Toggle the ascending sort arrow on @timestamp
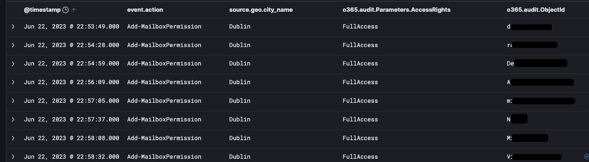The width and height of the screenshot is (589, 162). point(74,10)
